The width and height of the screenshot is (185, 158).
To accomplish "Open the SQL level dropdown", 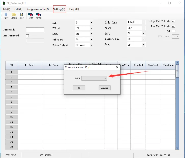I will 91,22.
